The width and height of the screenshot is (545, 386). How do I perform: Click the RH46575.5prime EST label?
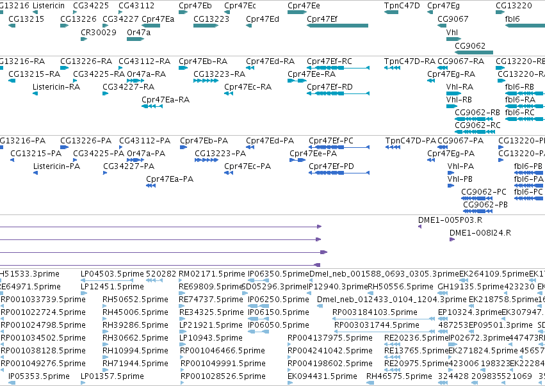(399, 376)
